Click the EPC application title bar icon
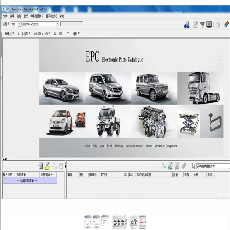 click(x=3, y=9)
